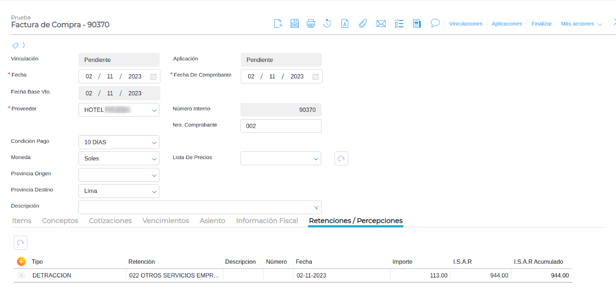Viewport: 616px width, 294px height.
Task: Open the Vinculaciones link
Action: tap(465, 24)
